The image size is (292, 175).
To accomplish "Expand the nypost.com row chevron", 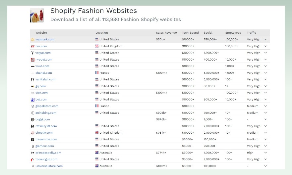I will (265, 60).
